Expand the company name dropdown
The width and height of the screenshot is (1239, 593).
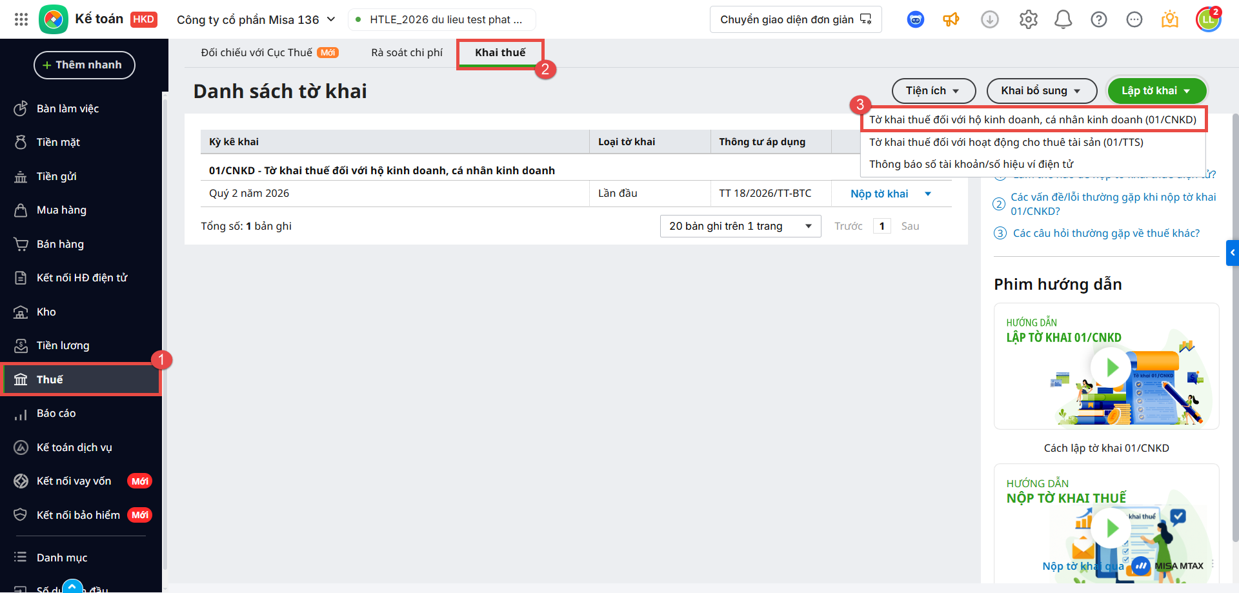(x=331, y=19)
